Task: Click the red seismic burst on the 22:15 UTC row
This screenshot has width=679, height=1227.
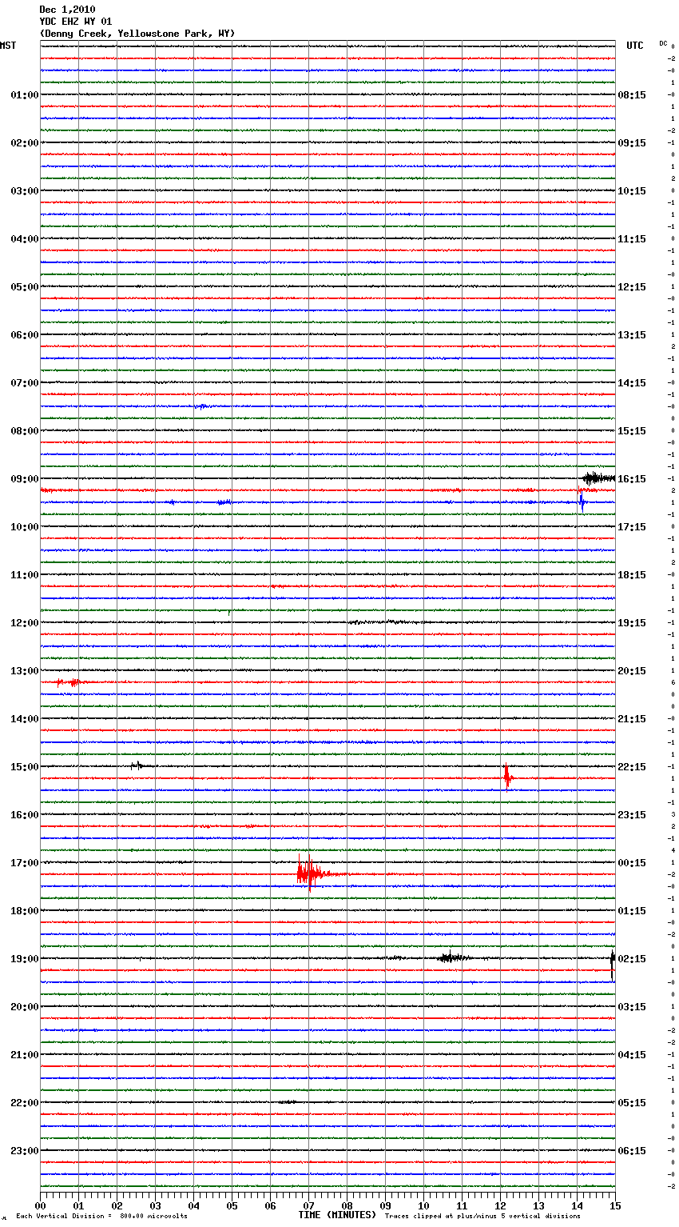Action: (x=507, y=777)
